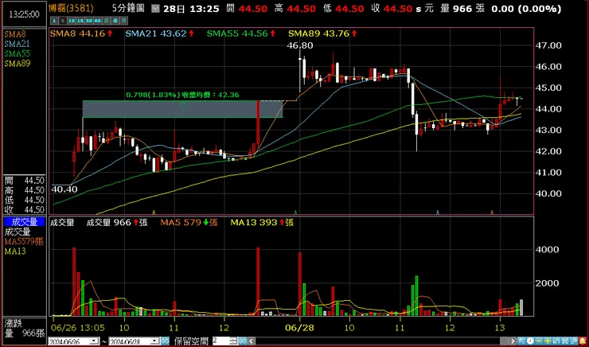Image resolution: width=589 pixels, height=347 pixels.
Task: Adjust the 保留空間 spinner arrows
Action: coord(234,341)
